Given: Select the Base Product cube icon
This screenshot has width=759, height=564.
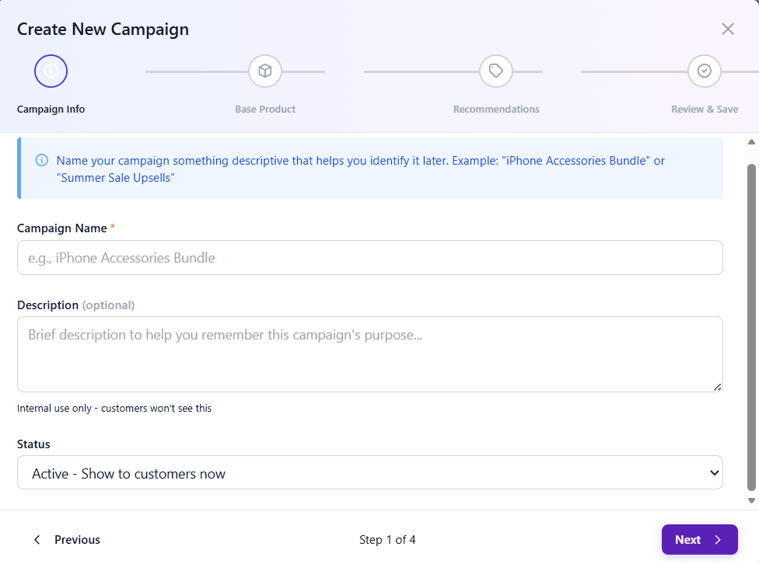Looking at the screenshot, I should point(265,71).
